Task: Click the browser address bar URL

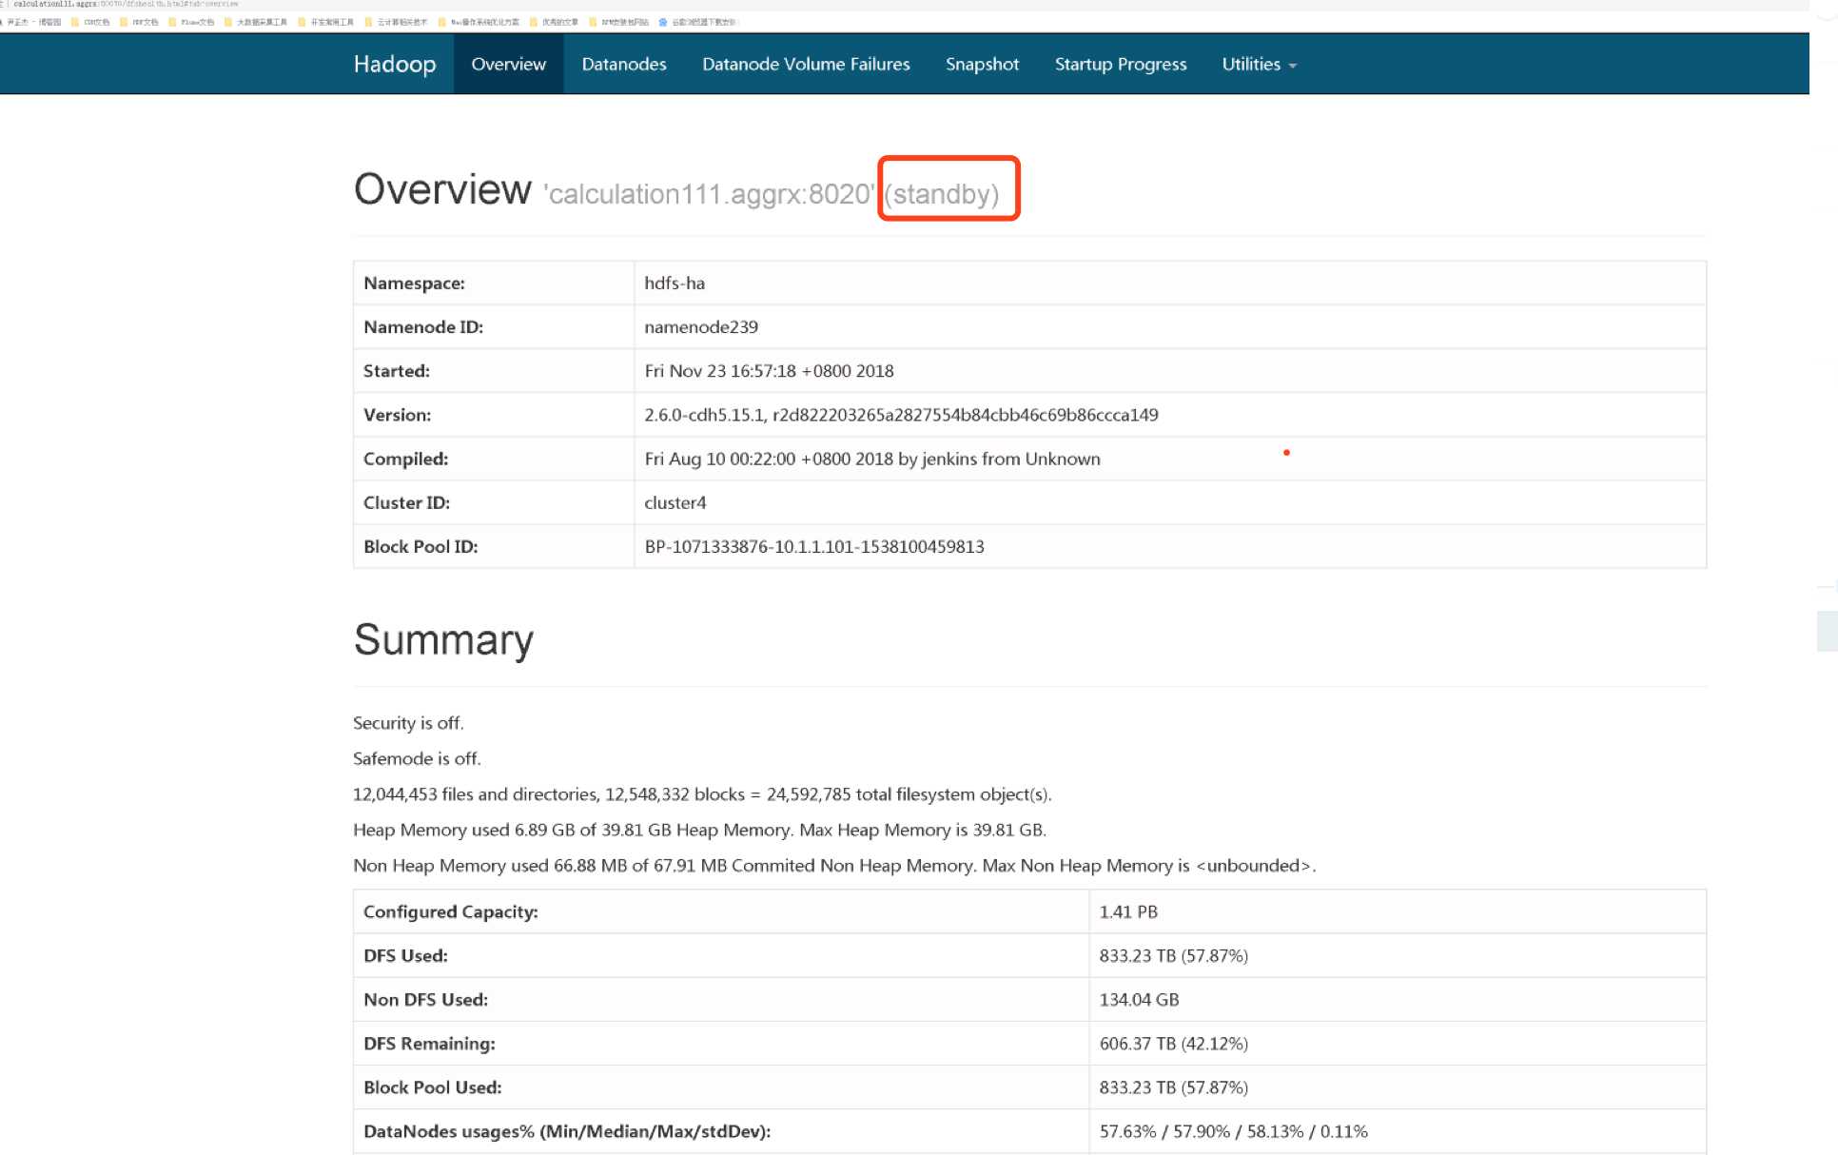Action: [124, 5]
